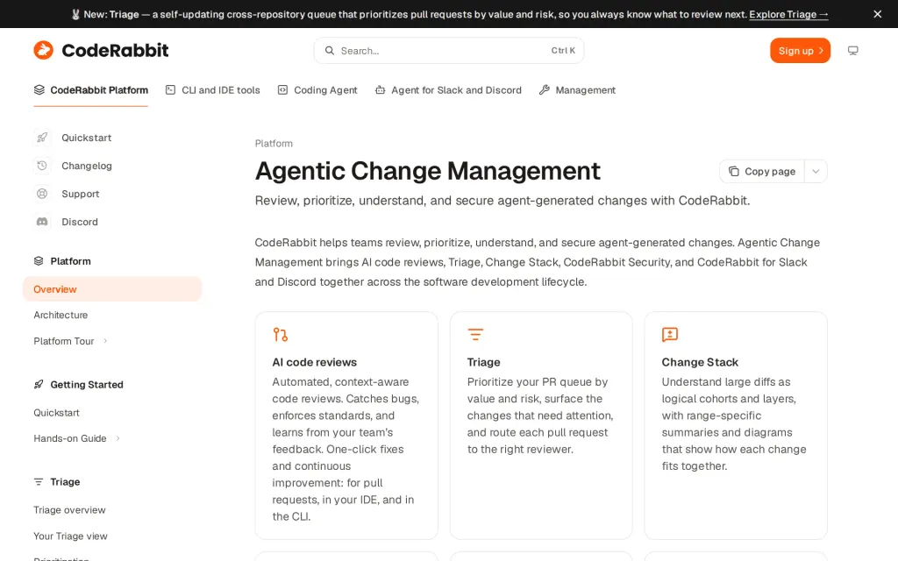Click the Support lifebuoy icon
The height and width of the screenshot is (561, 898).
42,194
